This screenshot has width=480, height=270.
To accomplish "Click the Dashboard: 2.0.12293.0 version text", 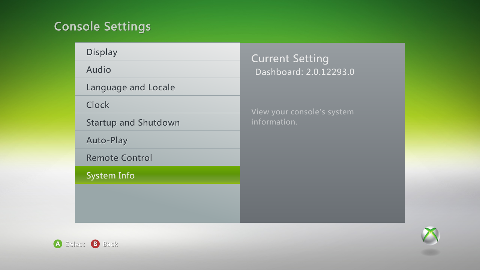I will point(304,72).
